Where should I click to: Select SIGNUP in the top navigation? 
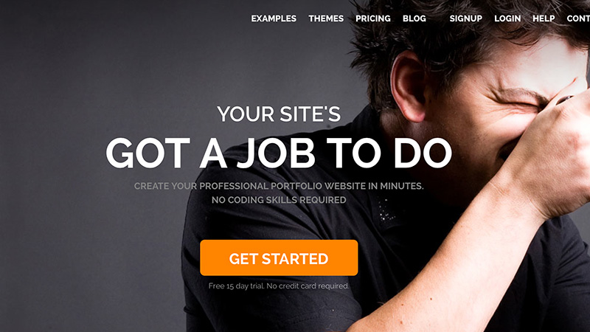(466, 18)
